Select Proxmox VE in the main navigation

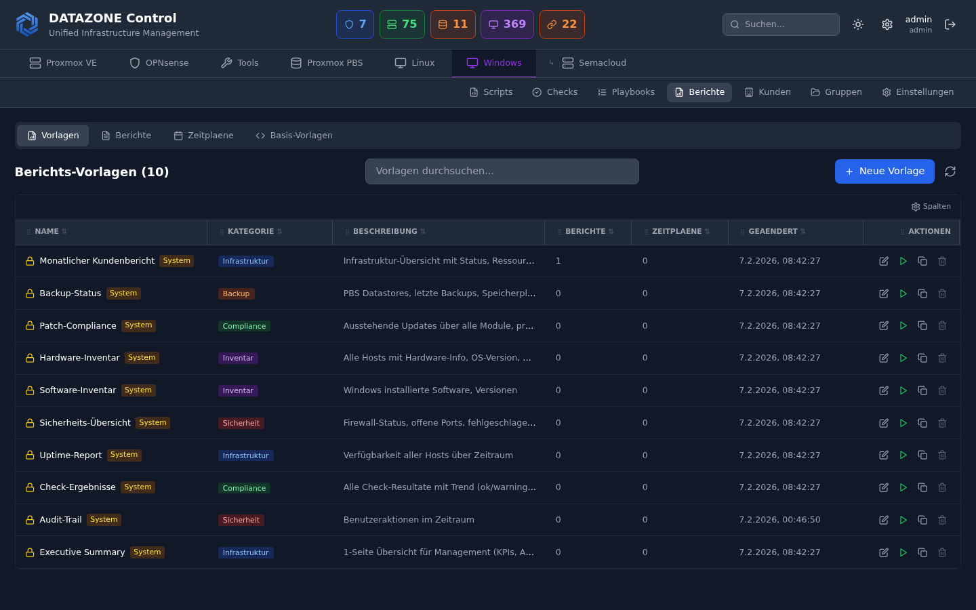[x=62, y=63]
